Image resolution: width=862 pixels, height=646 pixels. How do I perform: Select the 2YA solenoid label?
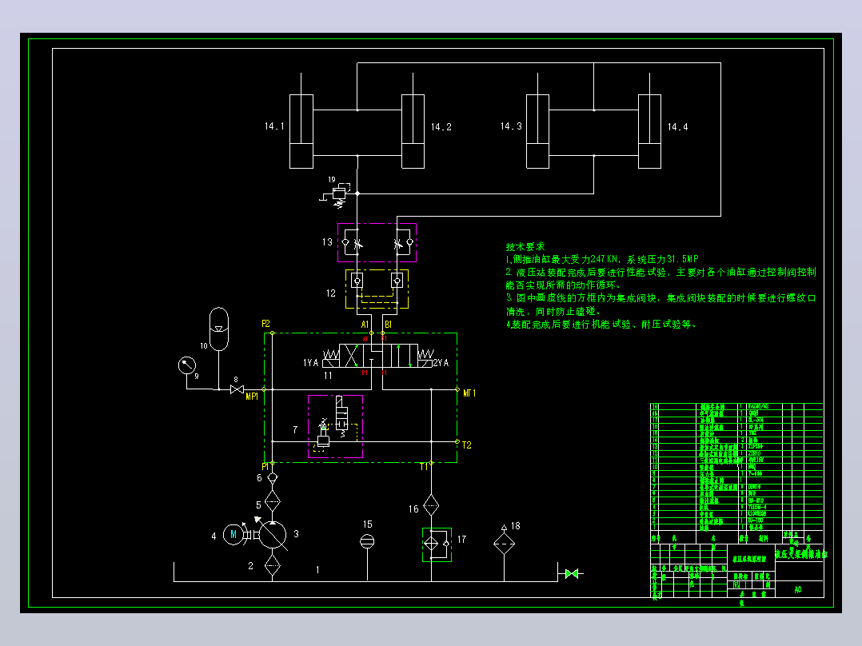coord(441,363)
